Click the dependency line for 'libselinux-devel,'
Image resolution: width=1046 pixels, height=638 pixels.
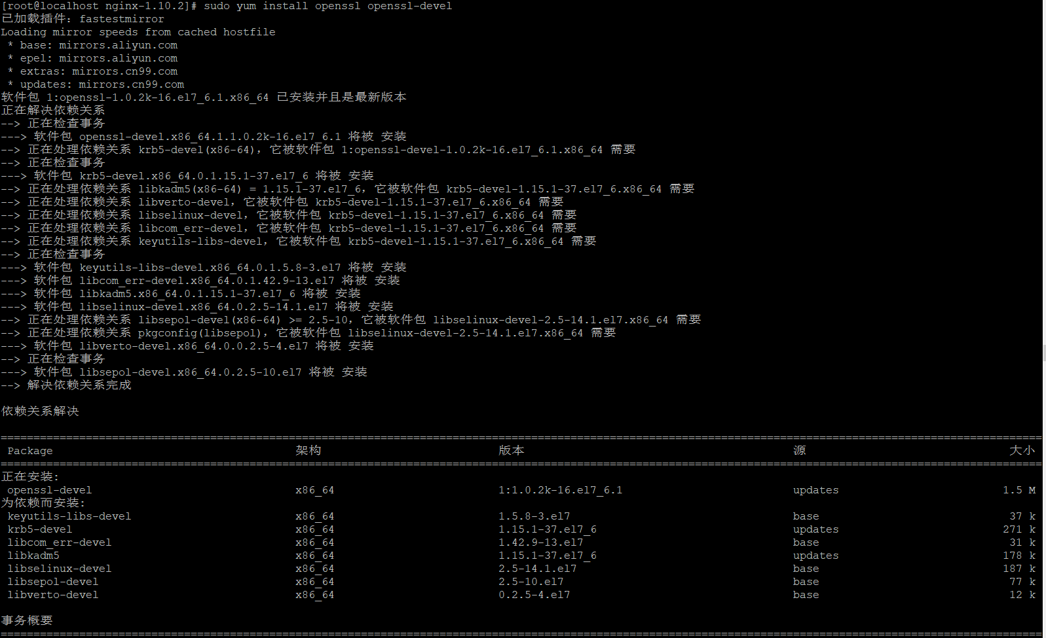pyautogui.click(x=289, y=215)
